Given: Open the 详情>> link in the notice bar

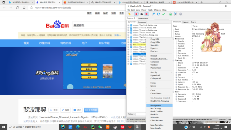Looking at the screenshot, I should point(118,35).
